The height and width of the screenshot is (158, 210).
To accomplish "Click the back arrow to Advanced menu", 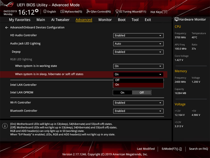I will pos(7,28).
